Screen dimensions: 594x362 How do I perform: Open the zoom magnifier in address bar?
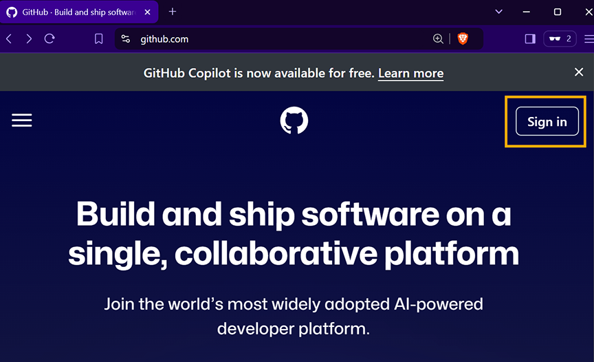click(438, 39)
